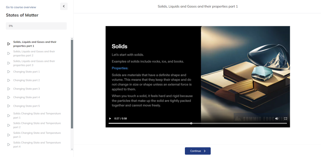Open lesson Changing State part 2
This screenshot has width=321, height=157.
pyautogui.click(x=27, y=80)
